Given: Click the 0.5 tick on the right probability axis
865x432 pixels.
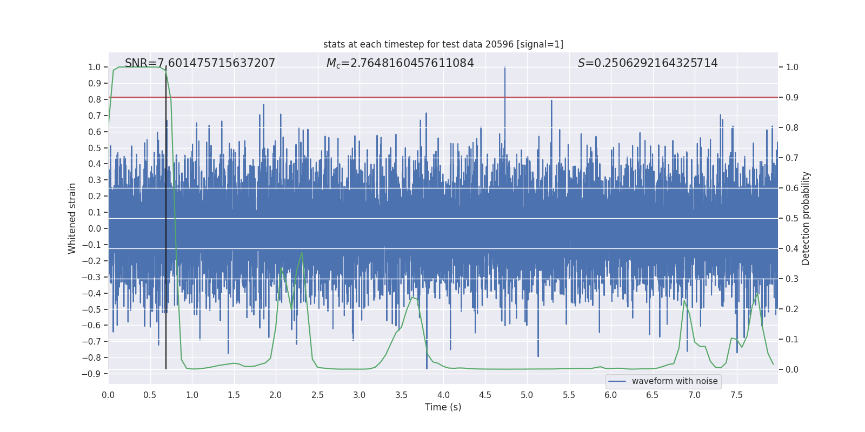Looking at the screenshot, I should (x=792, y=219).
